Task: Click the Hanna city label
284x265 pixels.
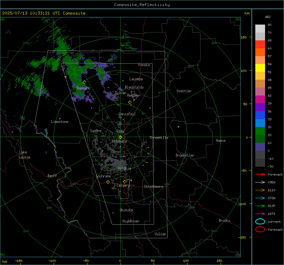Action: point(221,141)
